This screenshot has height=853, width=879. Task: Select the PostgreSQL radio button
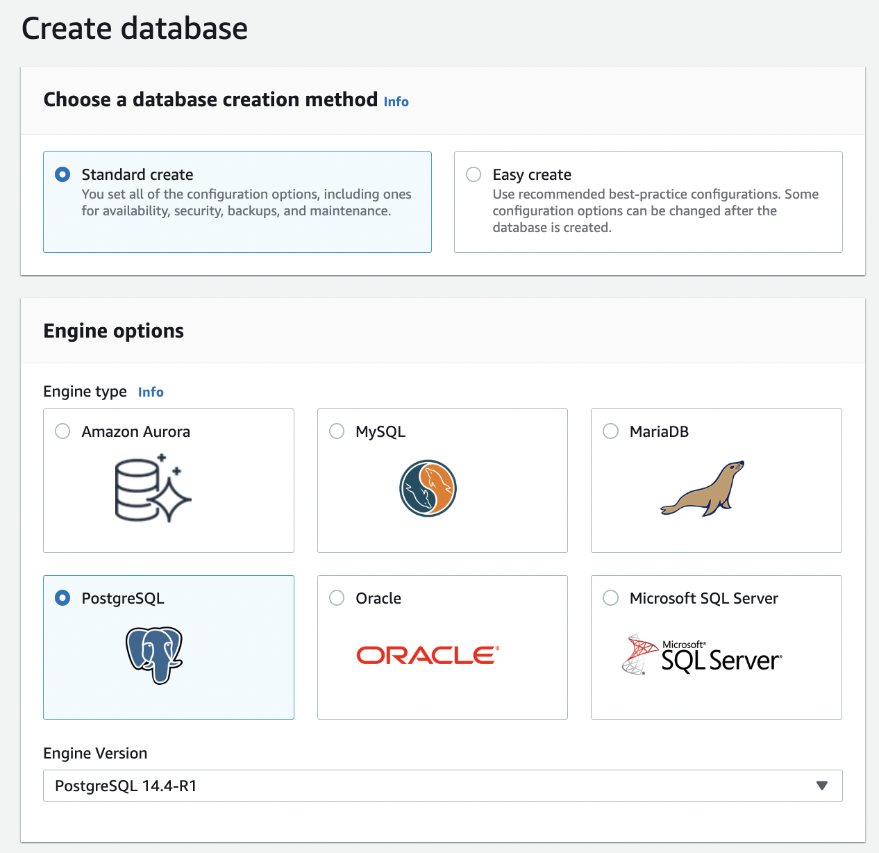tap(62, 598)
